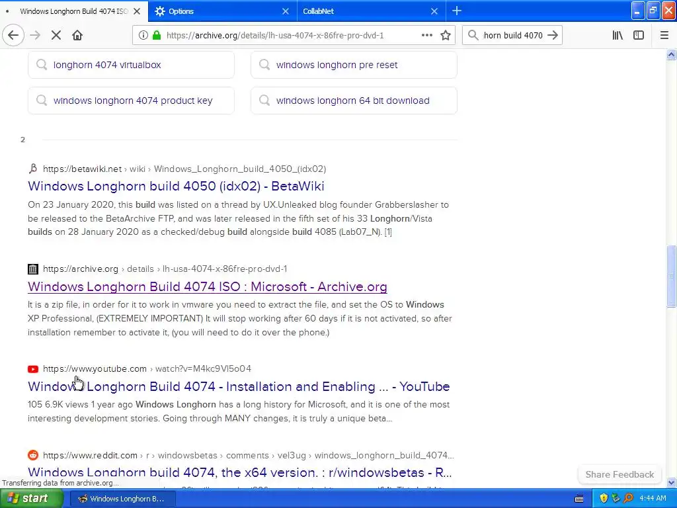Click the reddit.com result URL text
The width and height of the screenshot is (677, 508).
click(249, 455)
